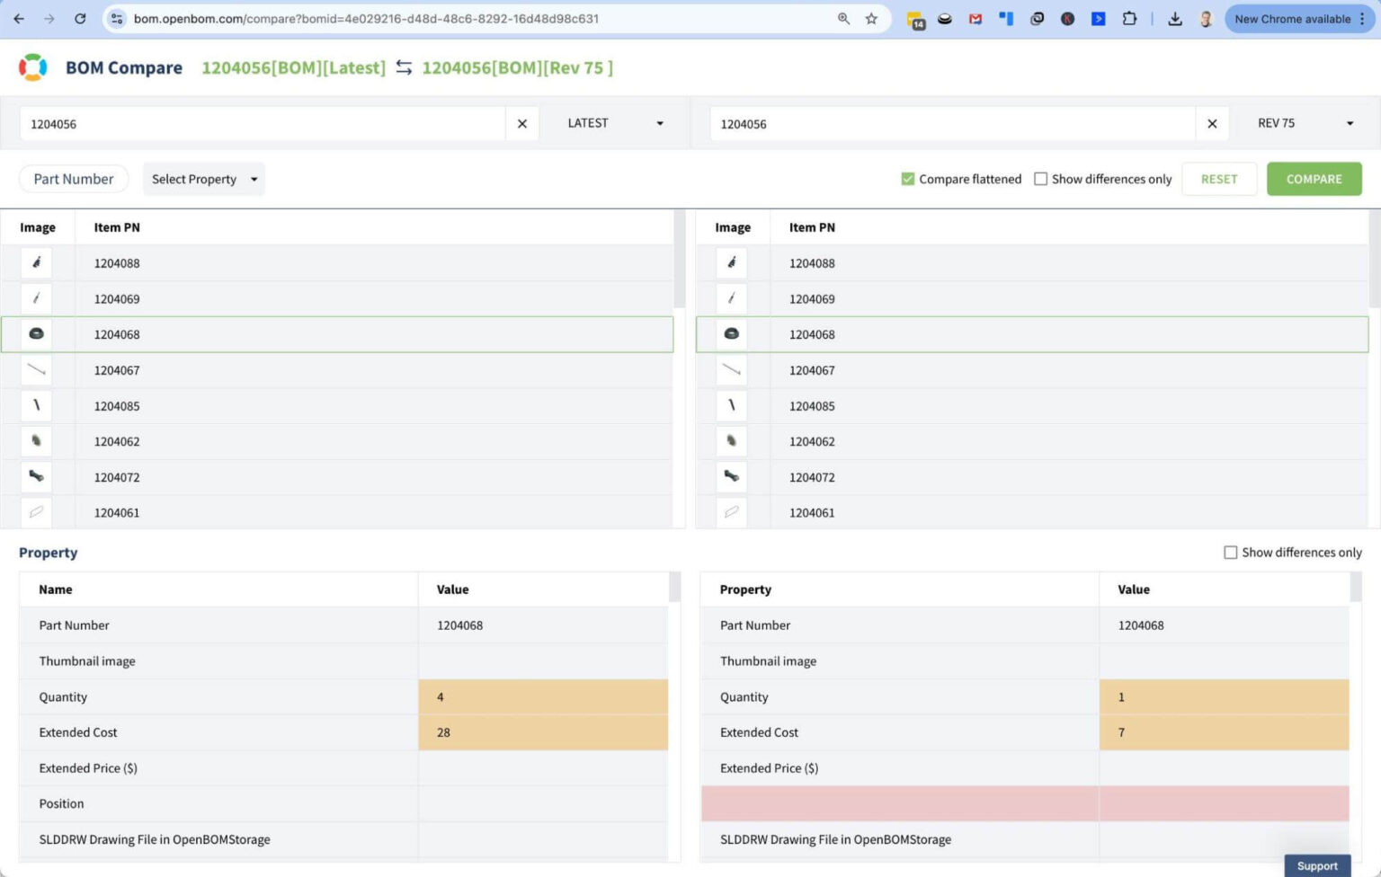Image resolution: width=1381 pixels, height=877 pixels.
Task: Click the thumbnail image for part 1204088
Action: point(36,262)
